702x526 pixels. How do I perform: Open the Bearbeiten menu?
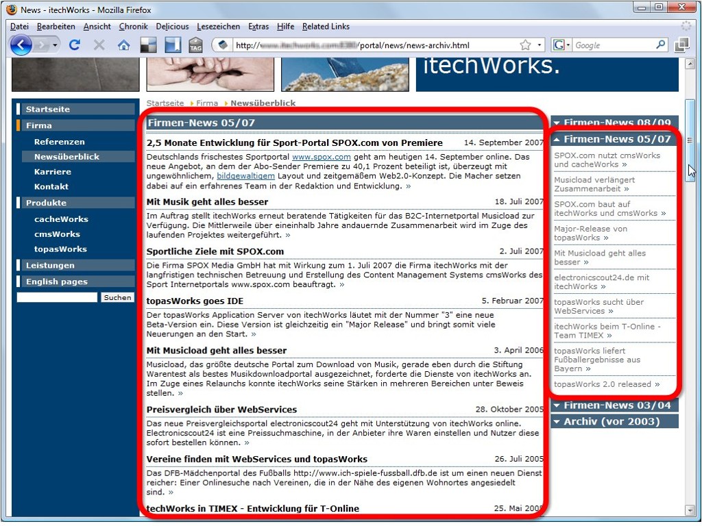(56, 27)
